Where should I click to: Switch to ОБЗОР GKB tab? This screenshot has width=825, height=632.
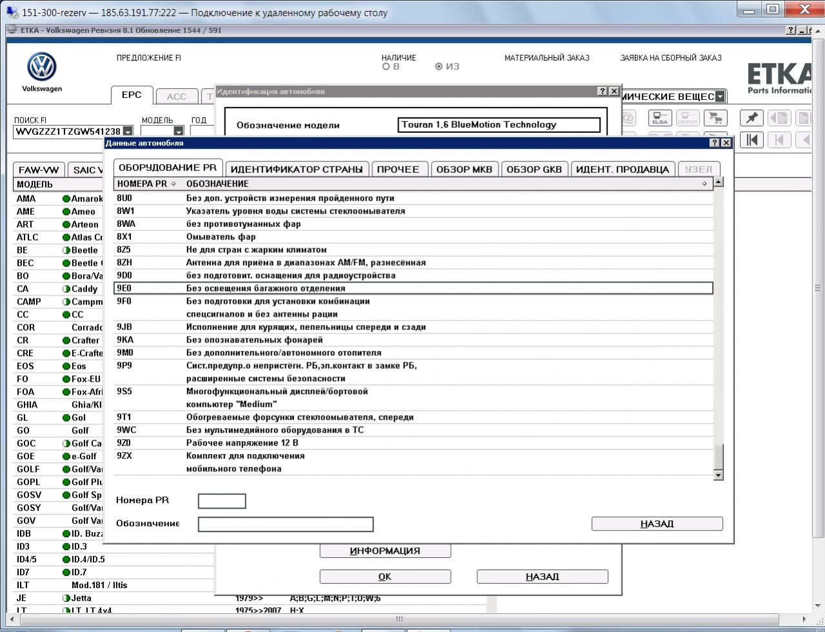534,170
